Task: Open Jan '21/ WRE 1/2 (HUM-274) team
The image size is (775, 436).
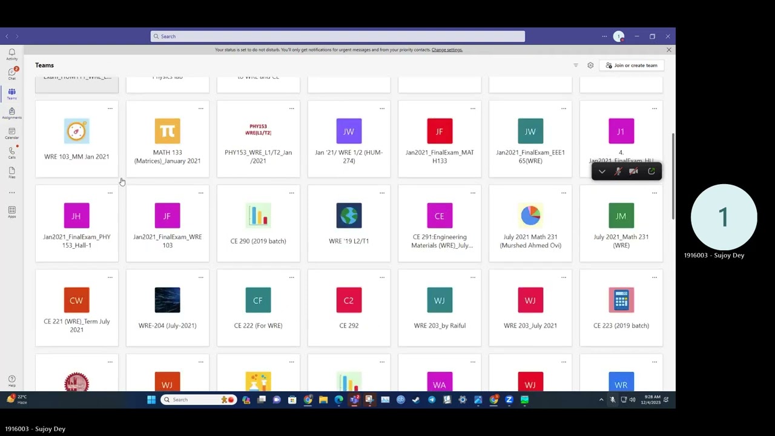Action: pyautogui.click(x=349, y=140)
